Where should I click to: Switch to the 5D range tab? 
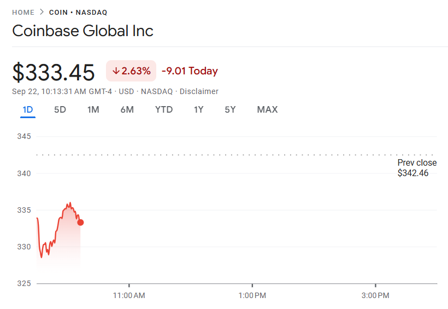coord(60,110)
